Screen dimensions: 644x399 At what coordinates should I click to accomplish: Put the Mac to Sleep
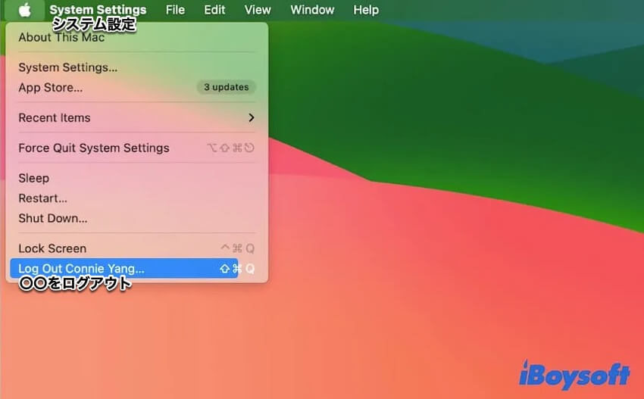[x=34, y=178]
